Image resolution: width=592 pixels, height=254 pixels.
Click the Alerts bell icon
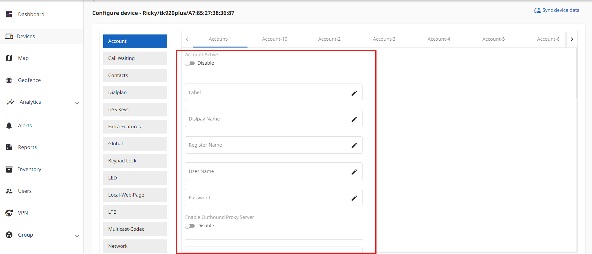pos(9,125)
